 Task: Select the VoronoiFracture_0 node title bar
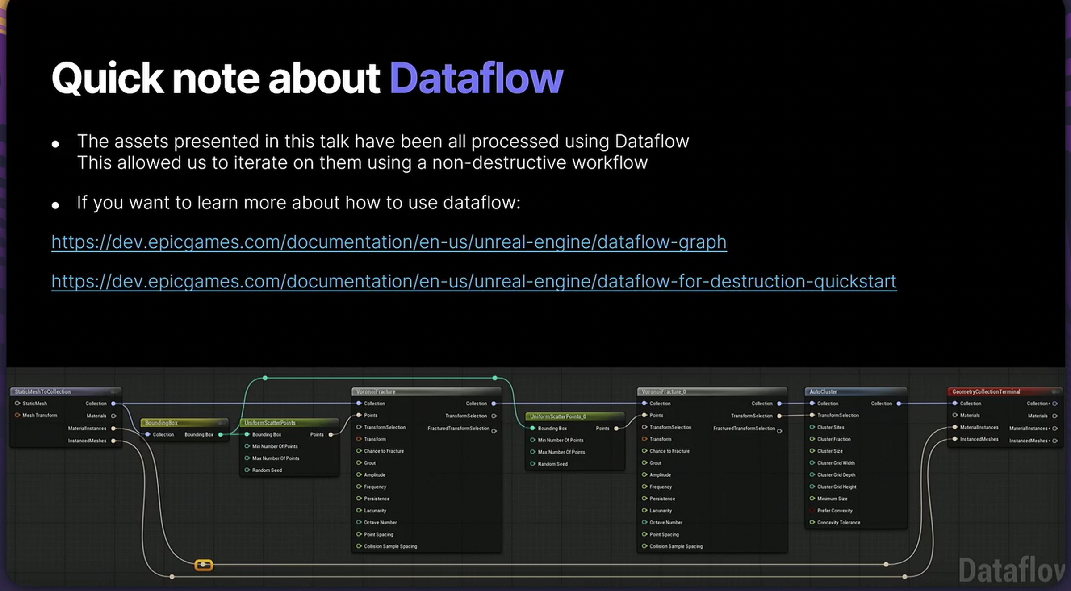coord(712,391)
